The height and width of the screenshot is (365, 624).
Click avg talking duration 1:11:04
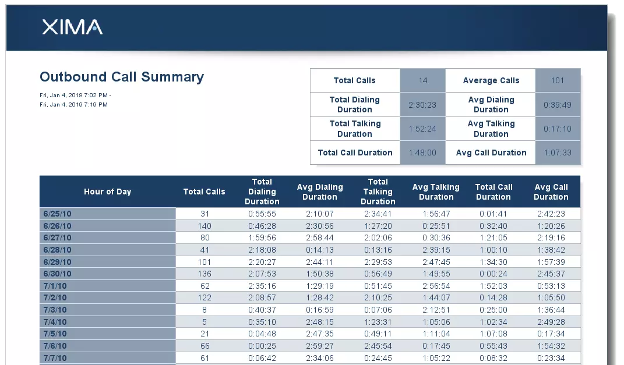pos(436,334)
